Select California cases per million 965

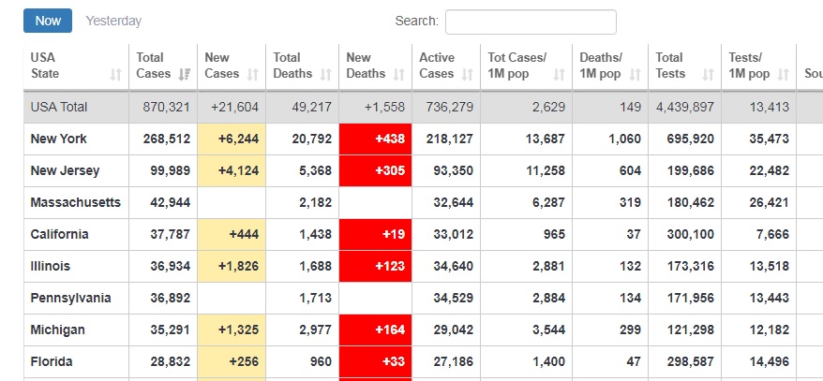pos(554,234)
